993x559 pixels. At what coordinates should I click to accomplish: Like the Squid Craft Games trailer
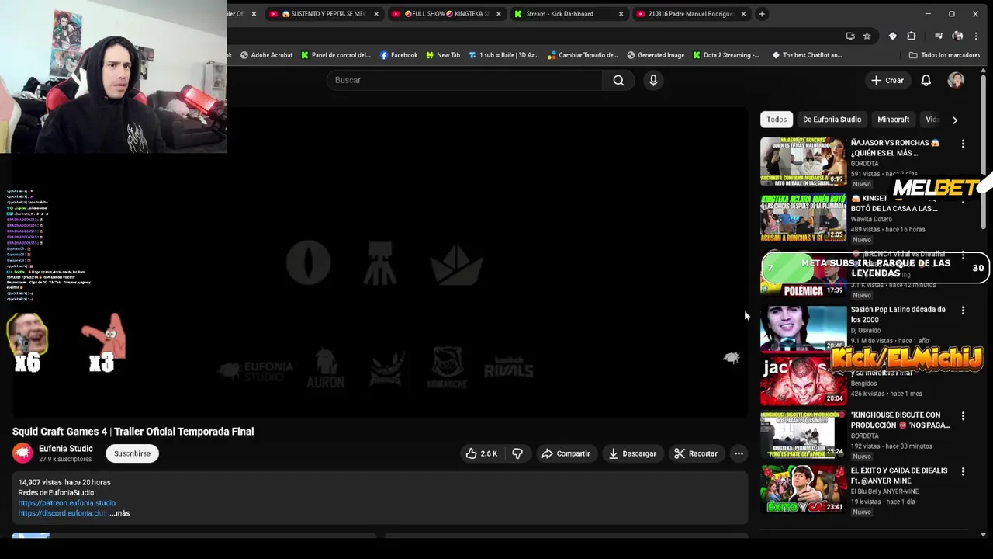(481, 453)
